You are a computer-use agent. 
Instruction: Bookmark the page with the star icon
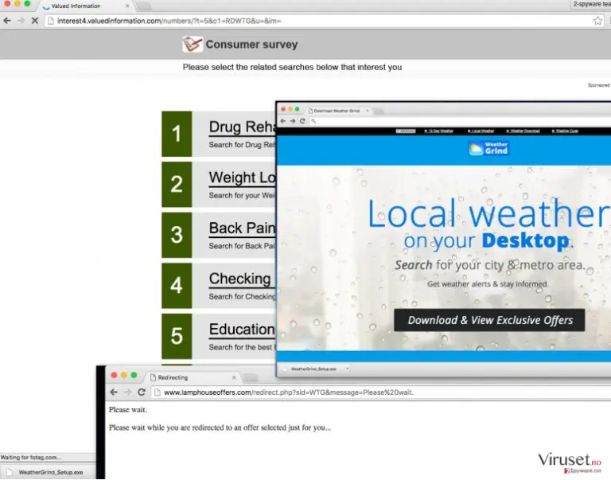[597, 21]
